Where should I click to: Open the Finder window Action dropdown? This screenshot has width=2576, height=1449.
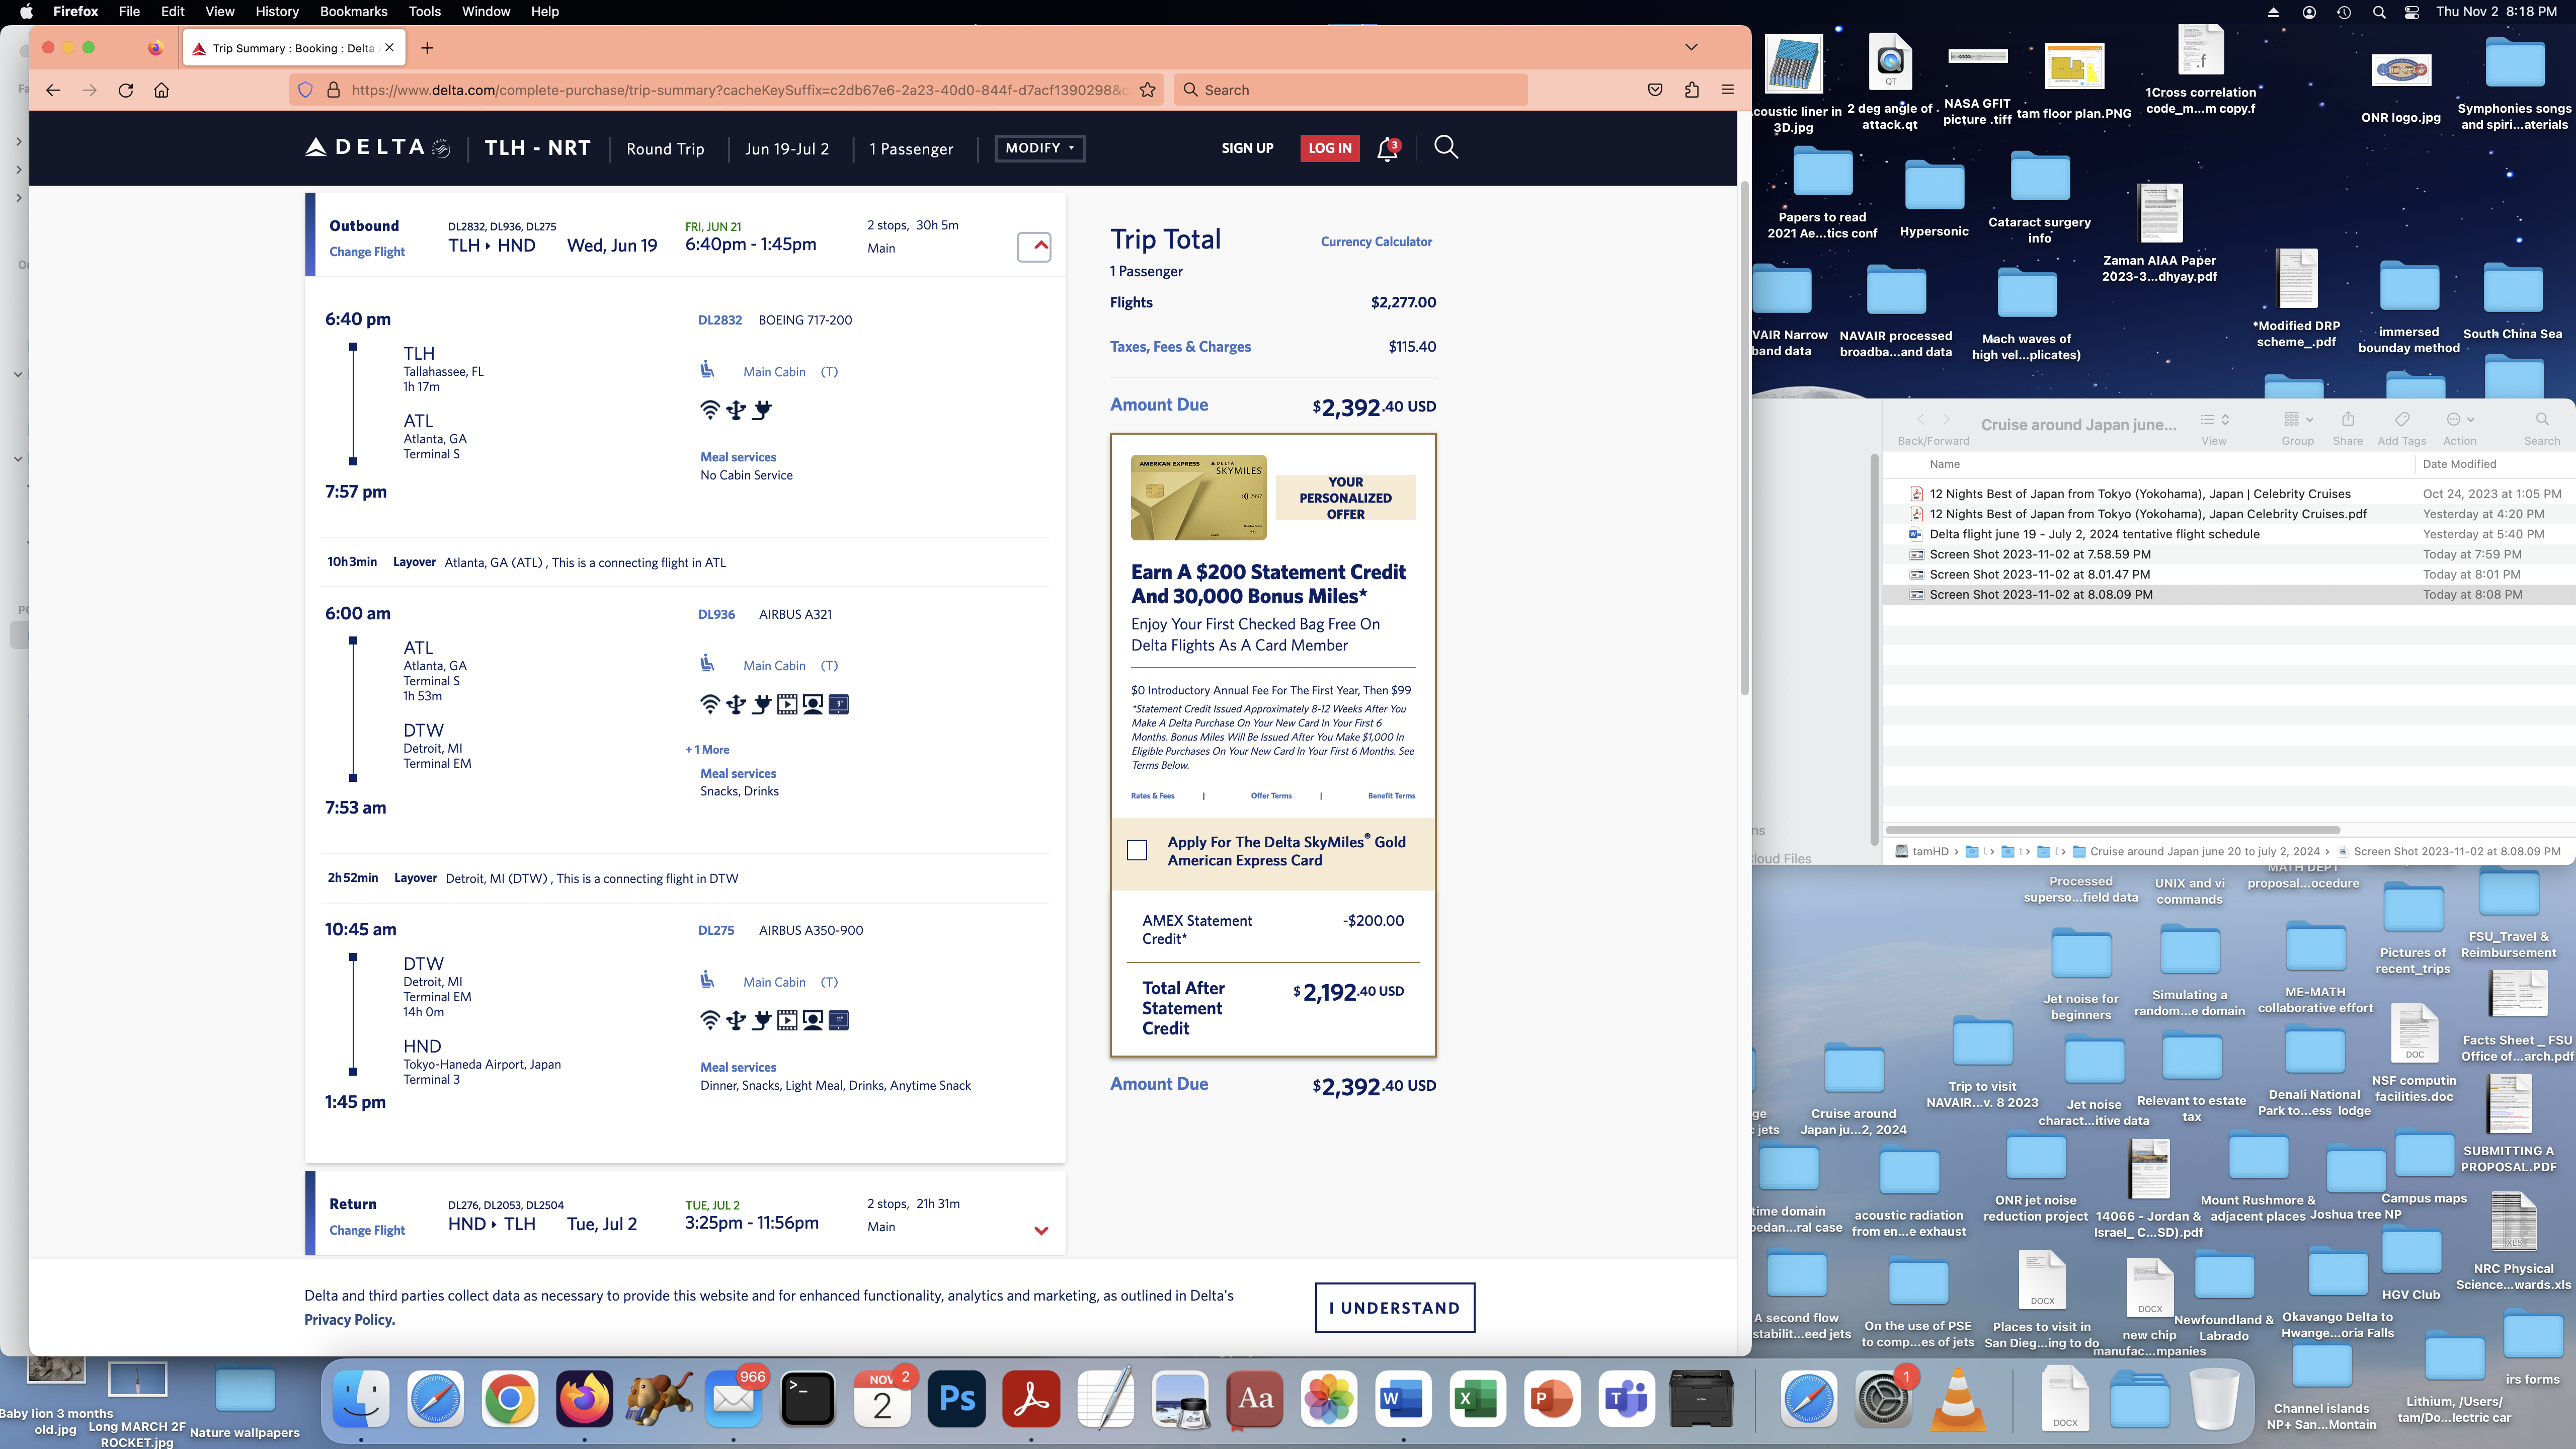2460,419
